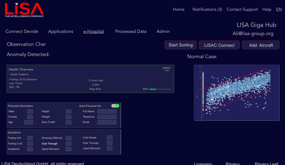The image size is (285, 165).
Task: Change language via the EN selector
Action: pos(279,10)
